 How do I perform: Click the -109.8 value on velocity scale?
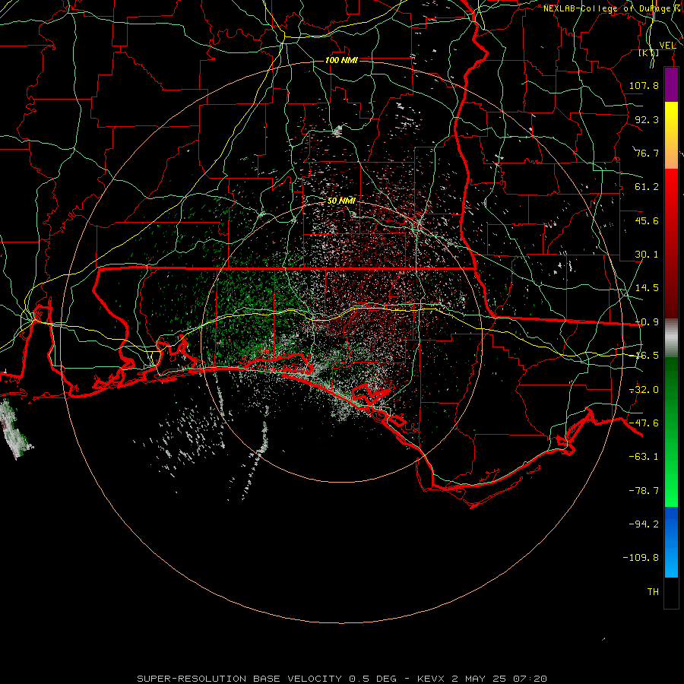[x=641, y=558]
